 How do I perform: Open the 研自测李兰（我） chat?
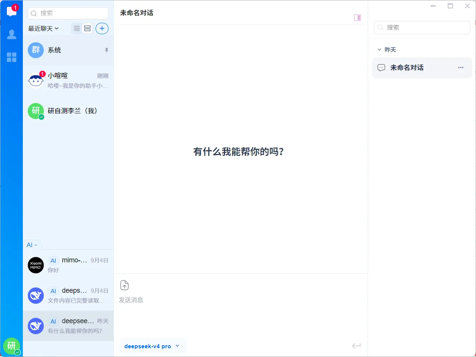tap(68, 111)
